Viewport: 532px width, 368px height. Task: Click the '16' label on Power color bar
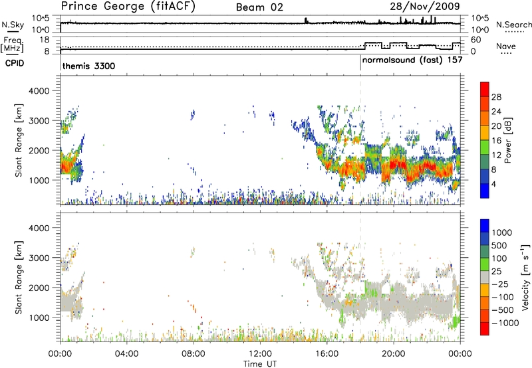pyautogui.click(x=496, y=141)
